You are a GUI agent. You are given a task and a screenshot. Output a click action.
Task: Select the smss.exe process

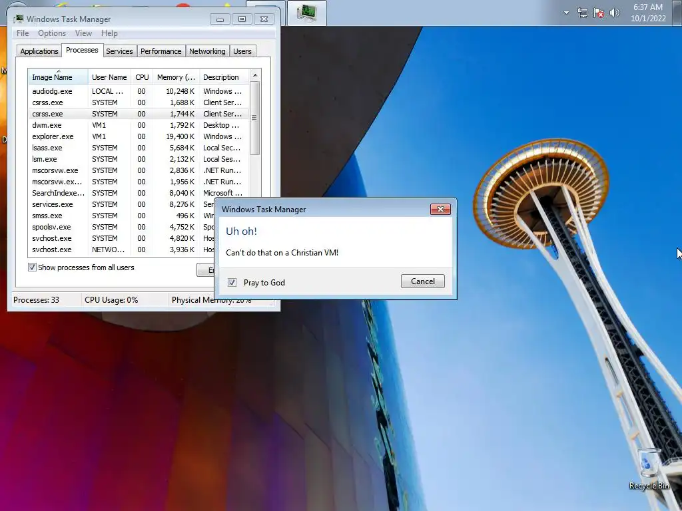[121, 216]
